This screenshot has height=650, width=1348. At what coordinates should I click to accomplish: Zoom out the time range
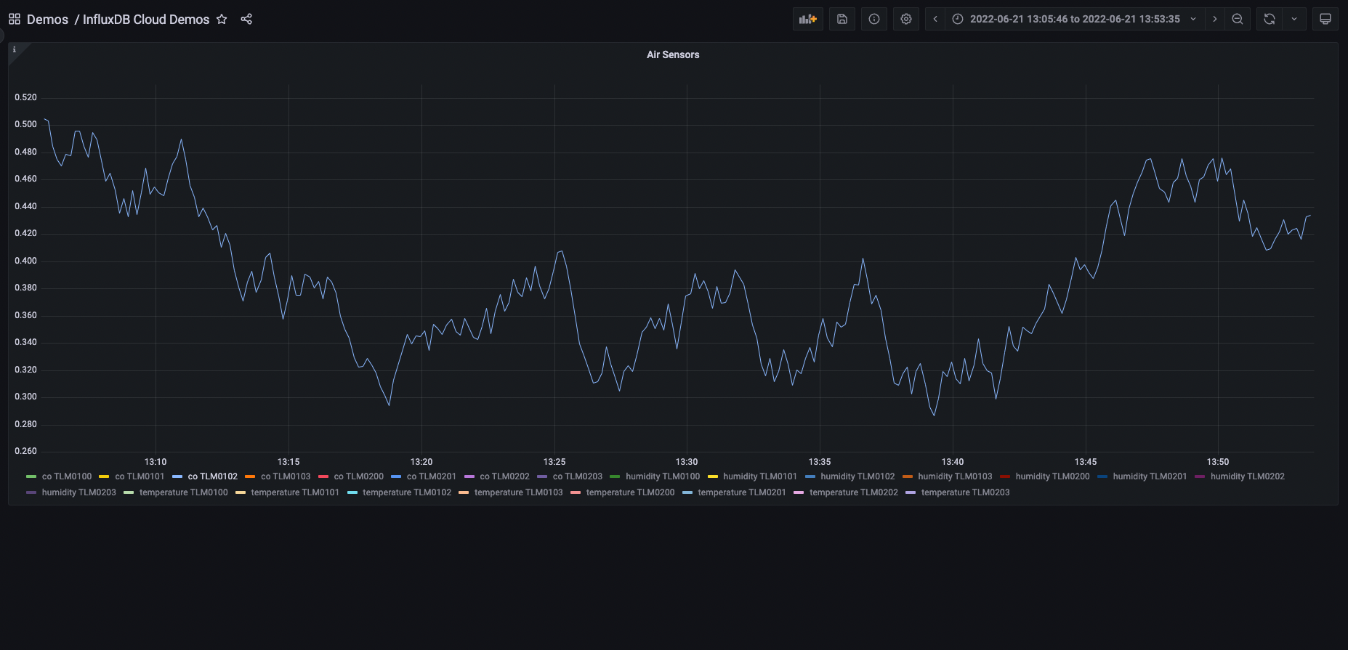point(1237,20)
